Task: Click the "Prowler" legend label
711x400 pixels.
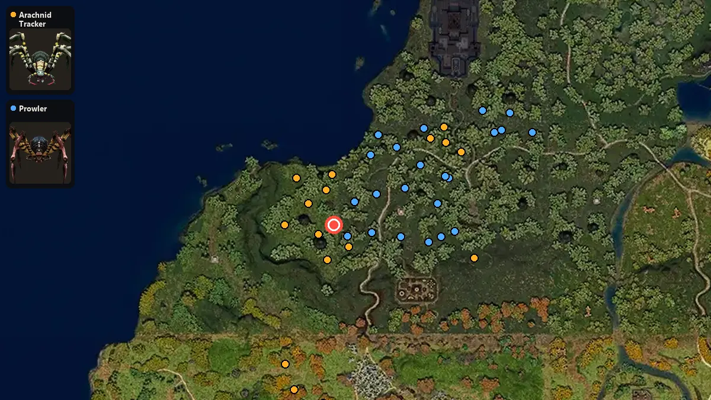Action: [33, 108]
